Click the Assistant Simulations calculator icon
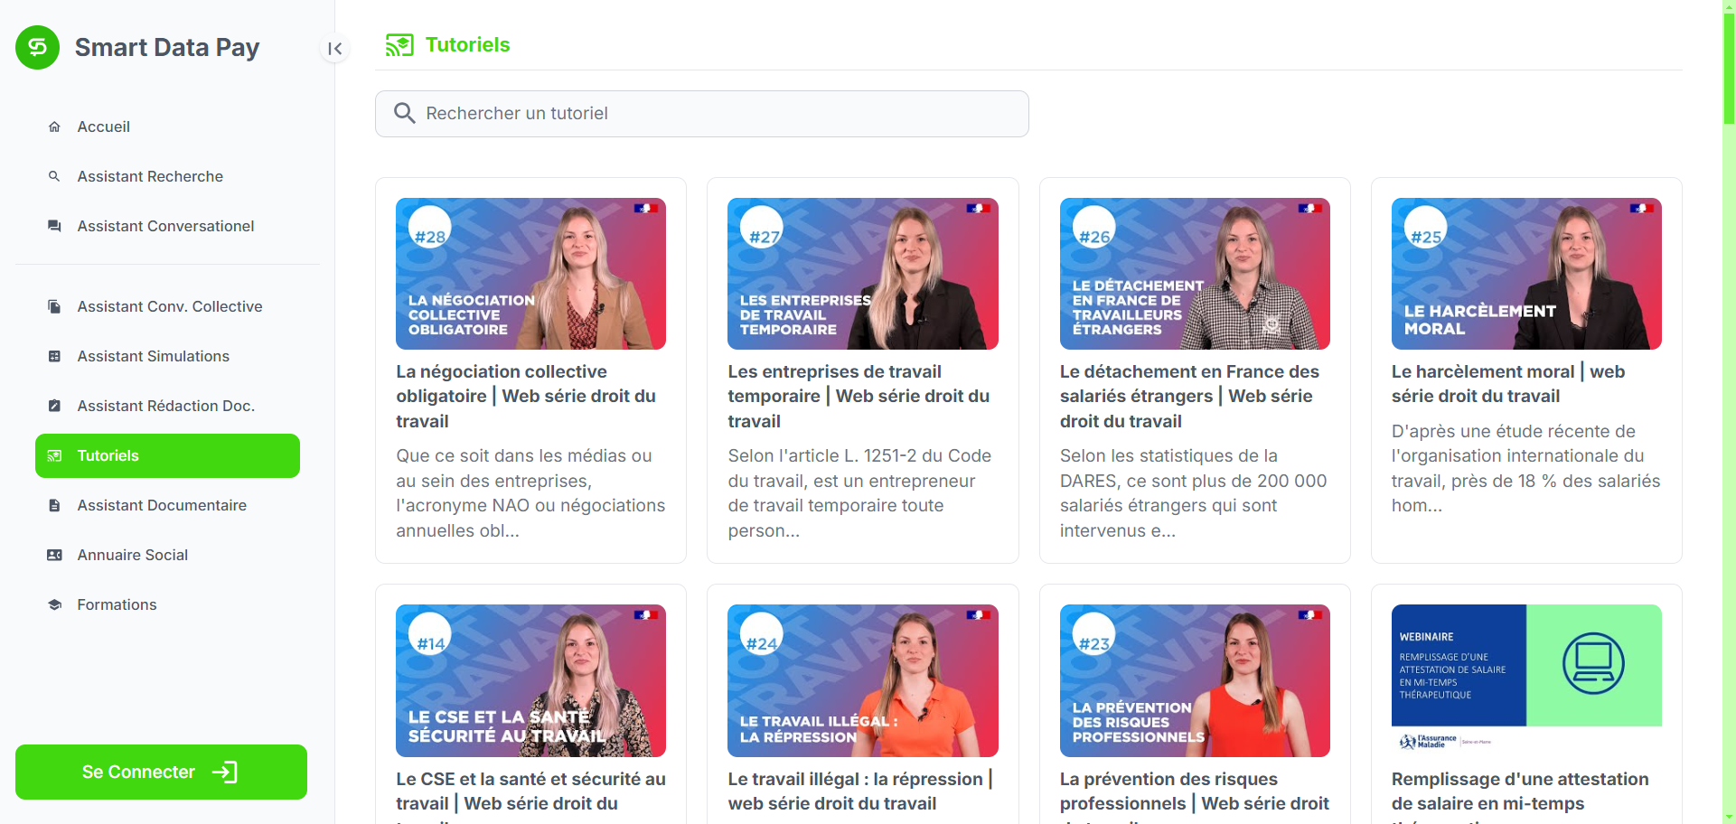1736x824 pixels. click(x=54, y=356)
